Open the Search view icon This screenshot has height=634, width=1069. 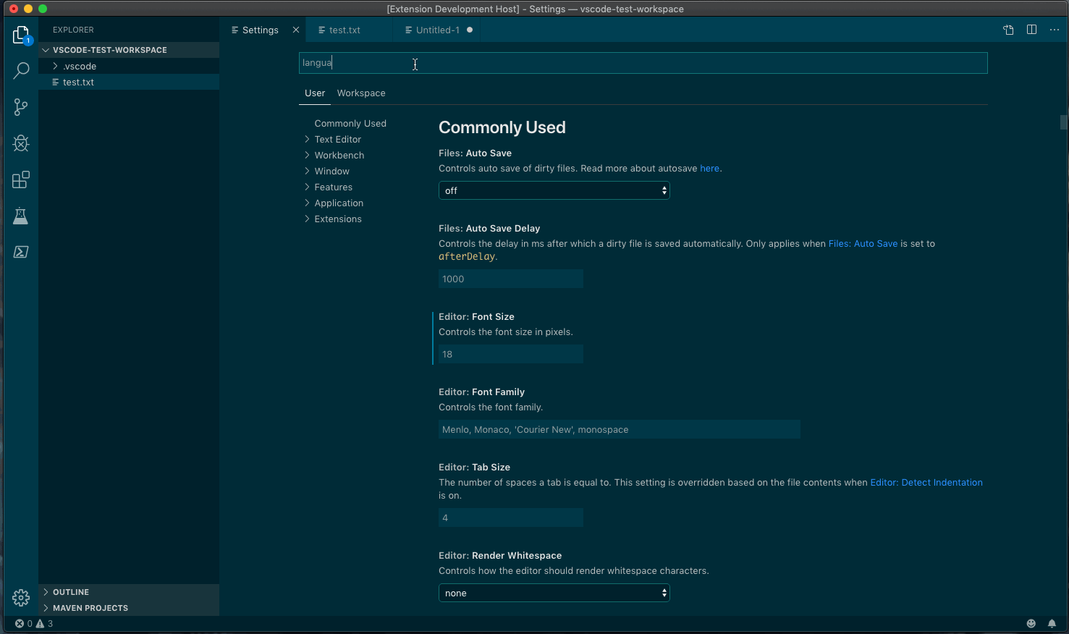click(x=21, y=71)
